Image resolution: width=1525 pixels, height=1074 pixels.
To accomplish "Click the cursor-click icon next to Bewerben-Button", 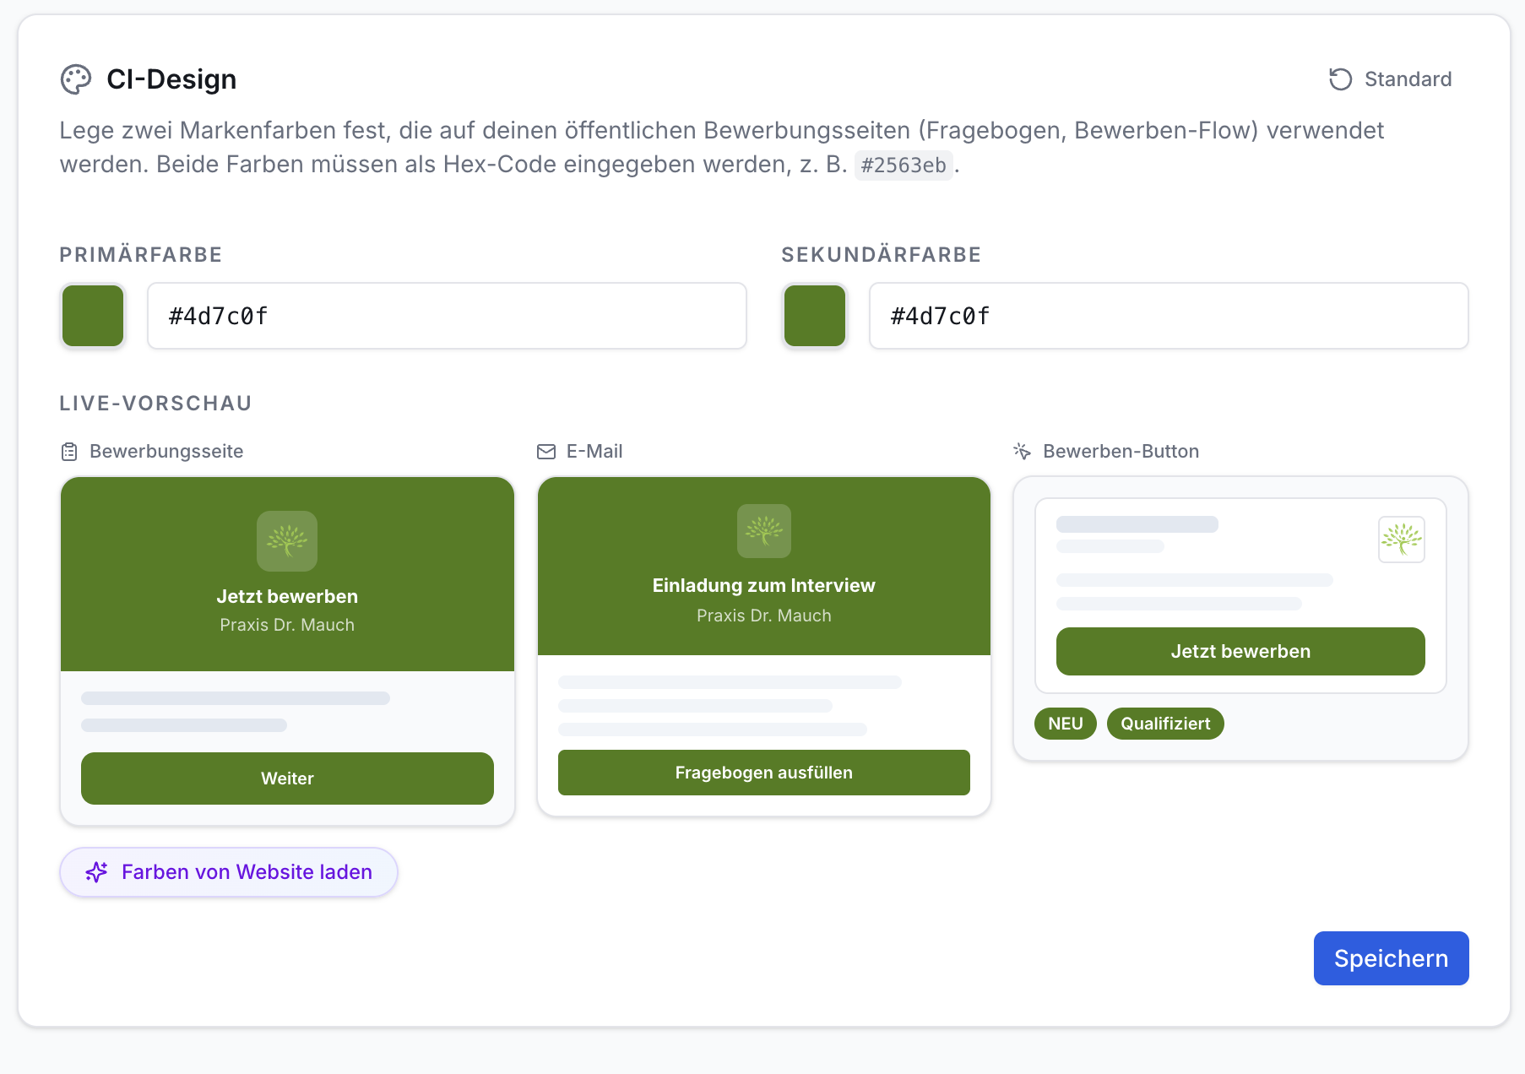I will pos(1023,452).
